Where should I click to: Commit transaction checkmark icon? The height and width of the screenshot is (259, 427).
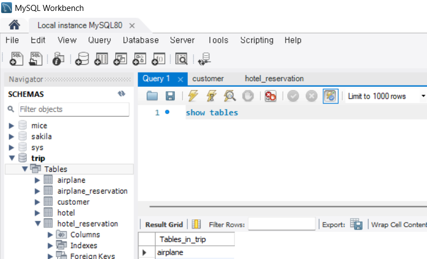pyautogui.click(x=293, y=96)
